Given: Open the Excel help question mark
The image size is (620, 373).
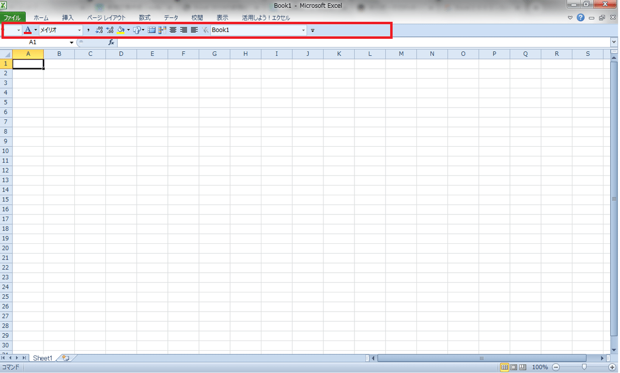Looking at the screenshot, I should (x=581, y=18).
